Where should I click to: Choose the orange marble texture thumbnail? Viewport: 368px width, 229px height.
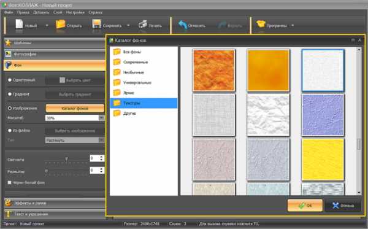(x=213, y=70)
